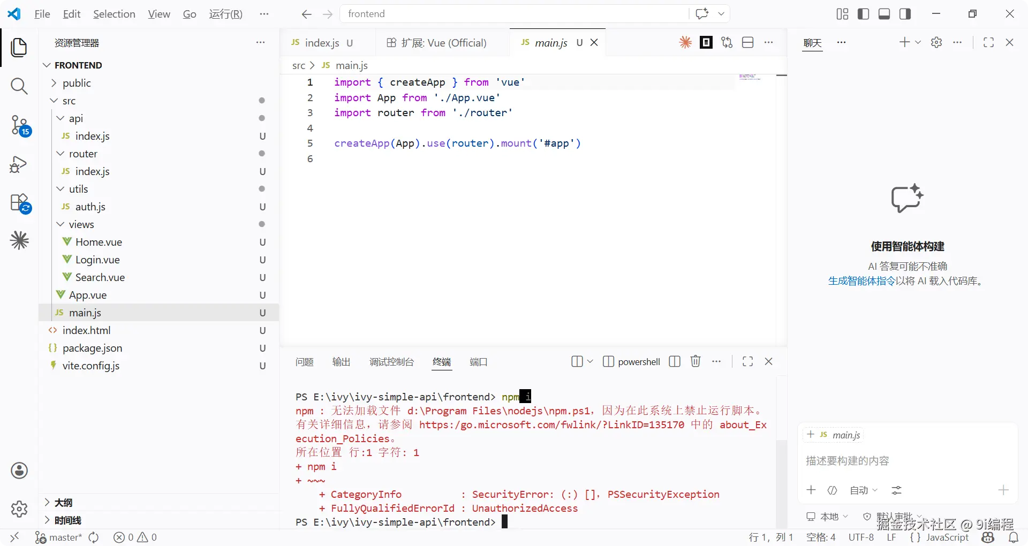Click the chat input field 描述要构建的内容
Viewport: 1028px width, 546px height.
[908, 461]
